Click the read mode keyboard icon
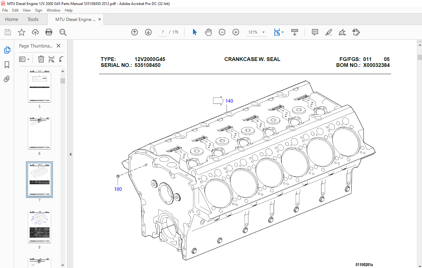Viewport: 422px width, 268px height. 295,32
